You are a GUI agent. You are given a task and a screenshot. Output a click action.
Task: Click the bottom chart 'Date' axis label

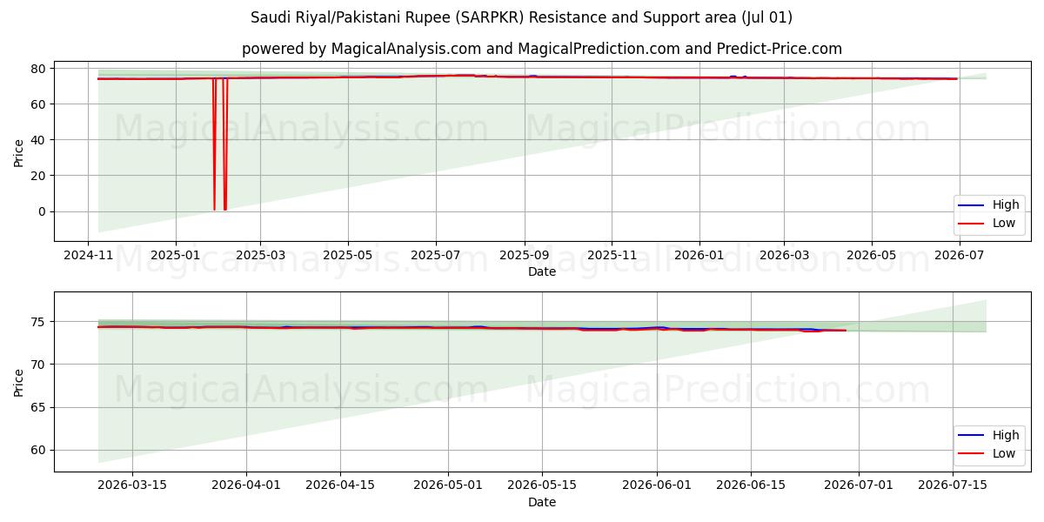click(542, 502)
